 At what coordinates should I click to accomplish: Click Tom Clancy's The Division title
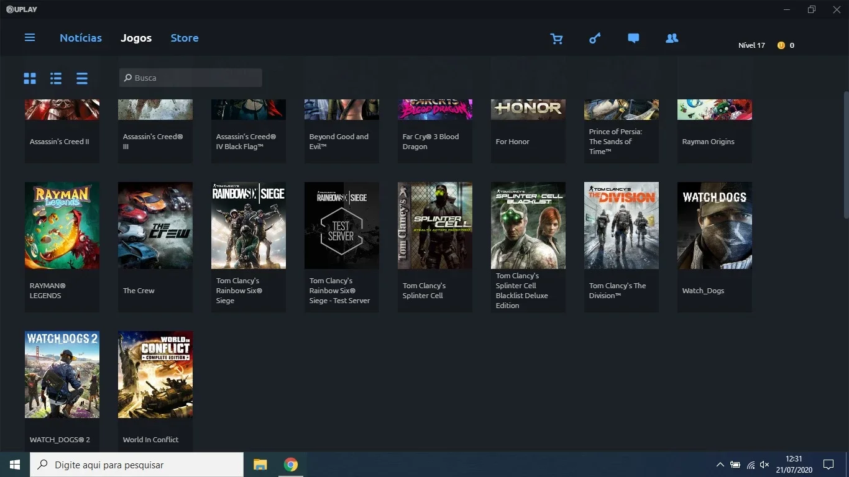[x=617, y=291]
